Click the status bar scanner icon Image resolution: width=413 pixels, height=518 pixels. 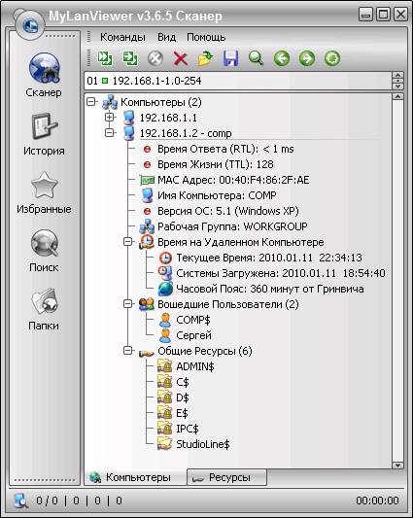point(20,501)
